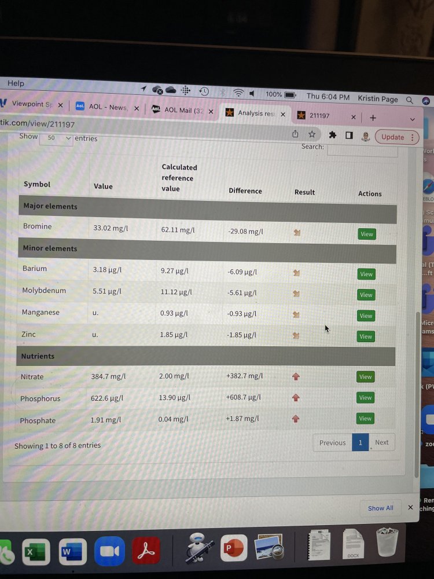Launch Adobe Acrobat from the dock
Screen dimensions: 434x579
(x=147, y=552)
